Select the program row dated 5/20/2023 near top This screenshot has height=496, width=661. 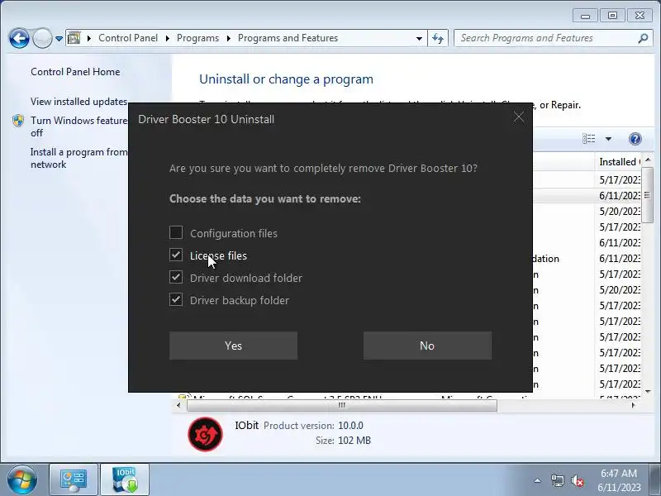[x=587, y=212]
